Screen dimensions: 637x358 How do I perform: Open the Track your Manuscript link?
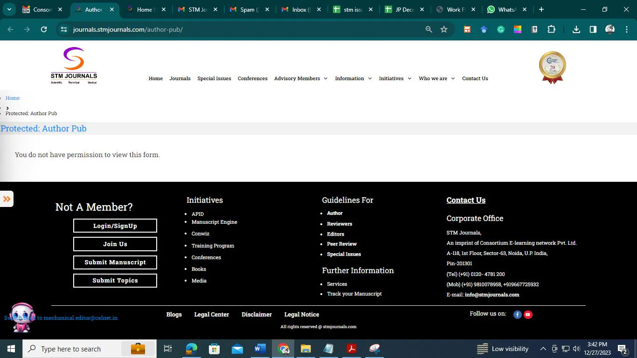pos(354,294)
